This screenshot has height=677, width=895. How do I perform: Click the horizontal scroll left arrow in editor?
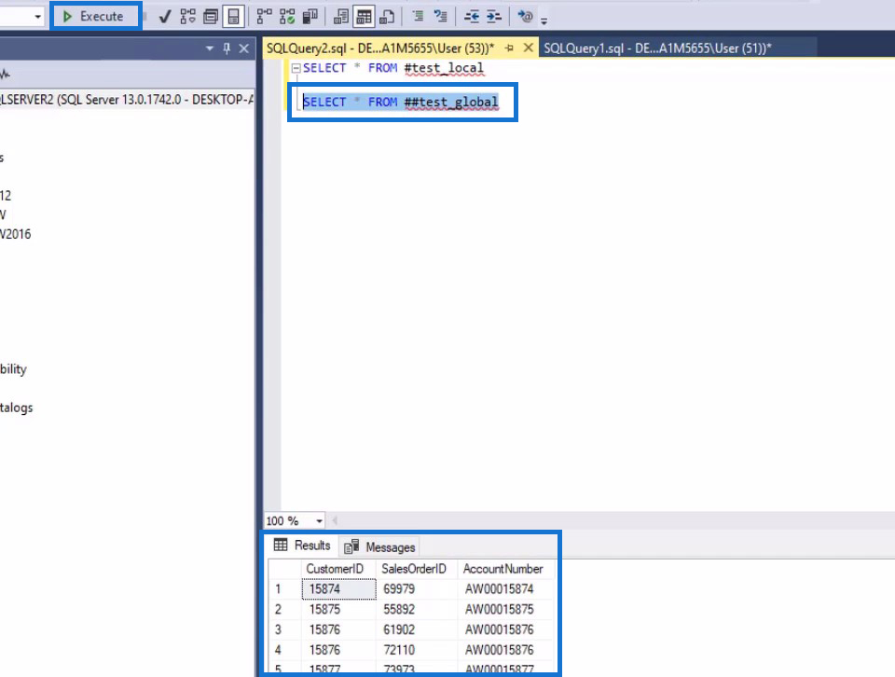(335, 520)
